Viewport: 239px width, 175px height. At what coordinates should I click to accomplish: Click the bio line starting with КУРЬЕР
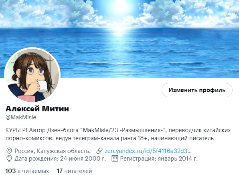pos(118,130)
